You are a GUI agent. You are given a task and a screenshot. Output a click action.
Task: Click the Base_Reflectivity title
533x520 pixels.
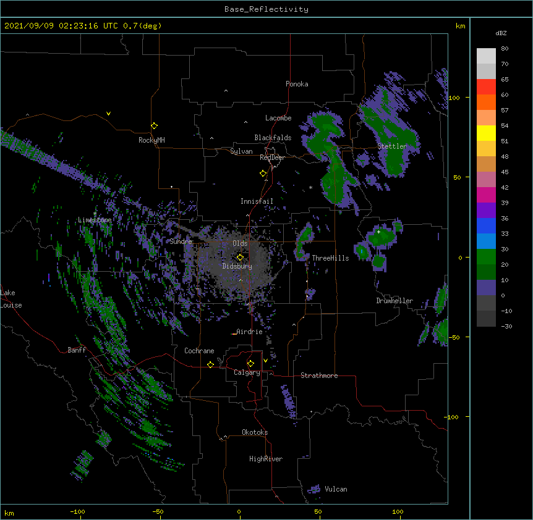(266, 9)
